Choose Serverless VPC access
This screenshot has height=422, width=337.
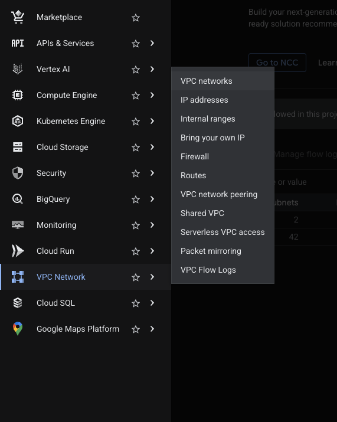223,233
